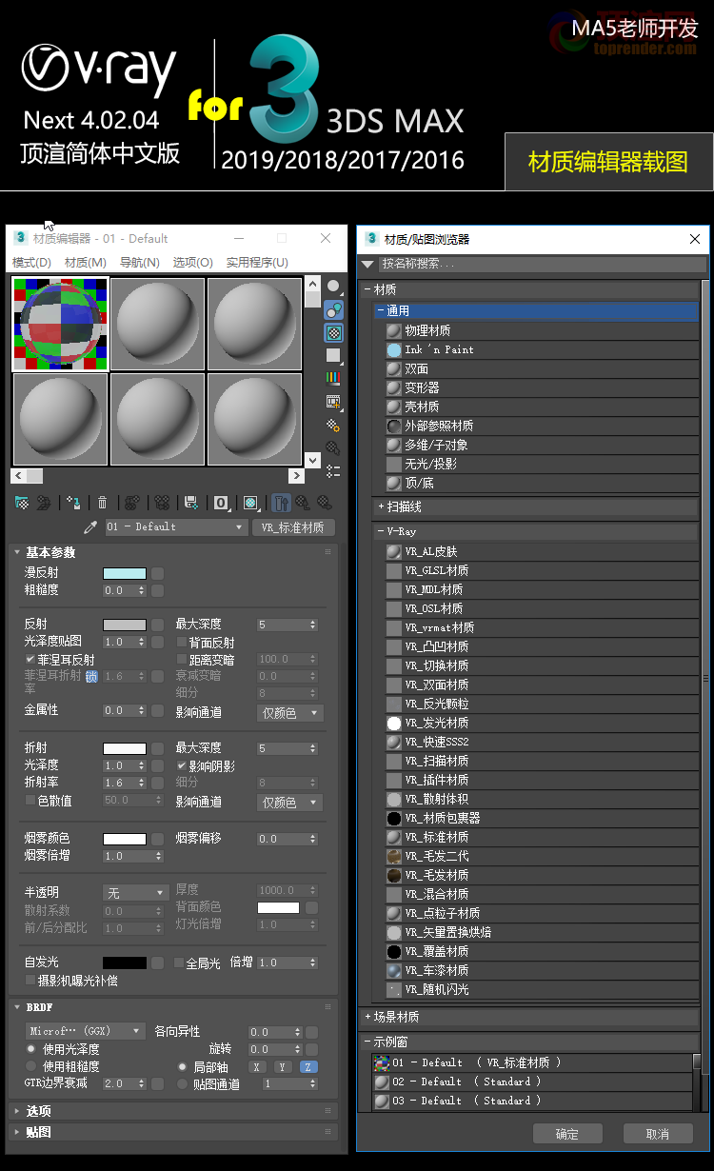Click the Select by Material icon
Viewport: 714px width, 1171px height.
coord(333,447)
